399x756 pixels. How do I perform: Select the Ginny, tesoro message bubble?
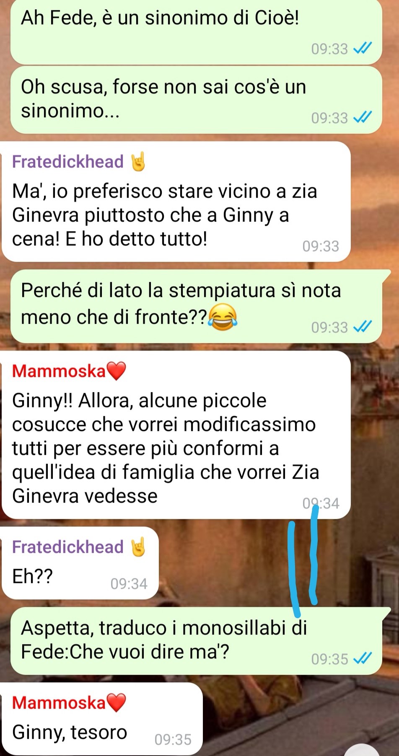102,719
